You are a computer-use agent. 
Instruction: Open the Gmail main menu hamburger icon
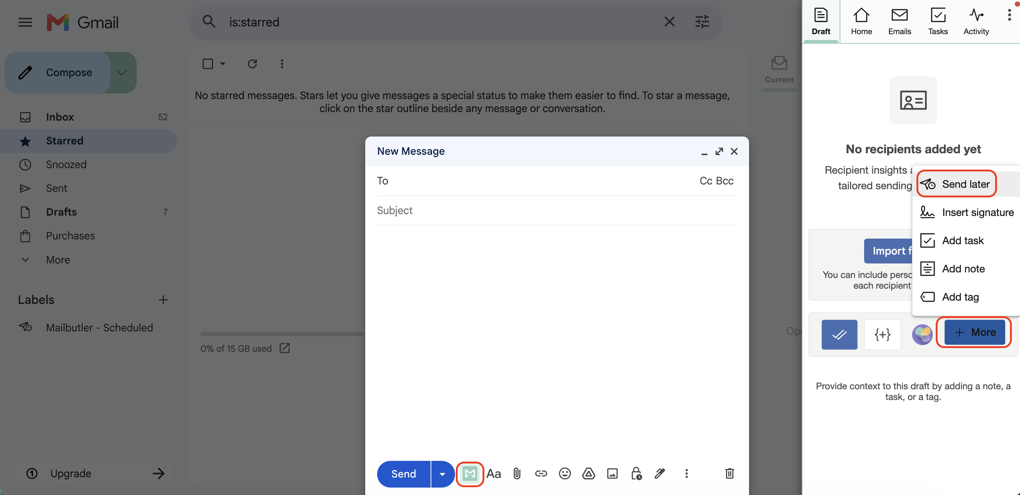25,22
